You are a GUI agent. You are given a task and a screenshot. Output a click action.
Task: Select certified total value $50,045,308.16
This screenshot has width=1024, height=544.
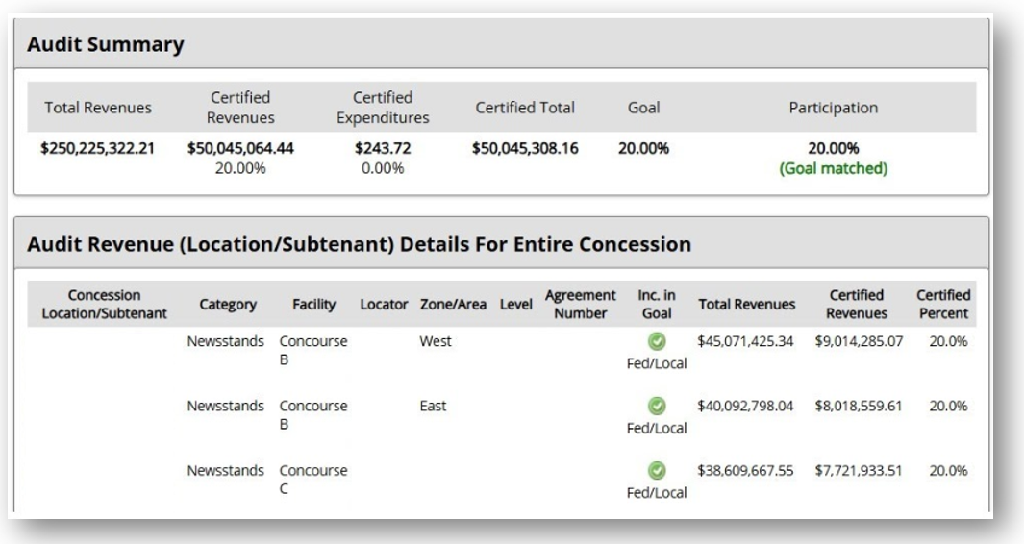coord(525,150)
